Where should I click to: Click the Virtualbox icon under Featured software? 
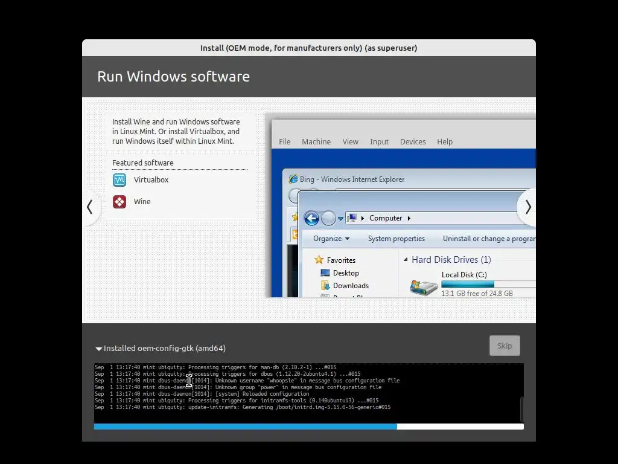[x=119, y=180]
